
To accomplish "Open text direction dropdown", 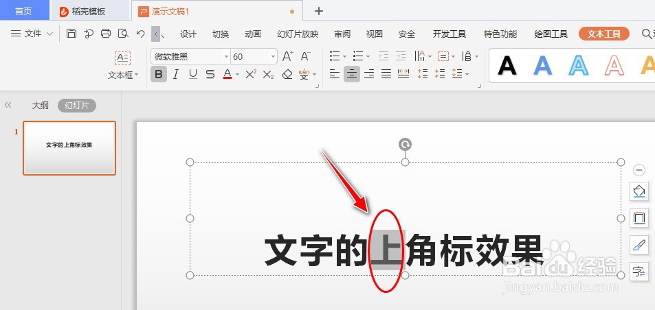I will (x=430, y=57).
